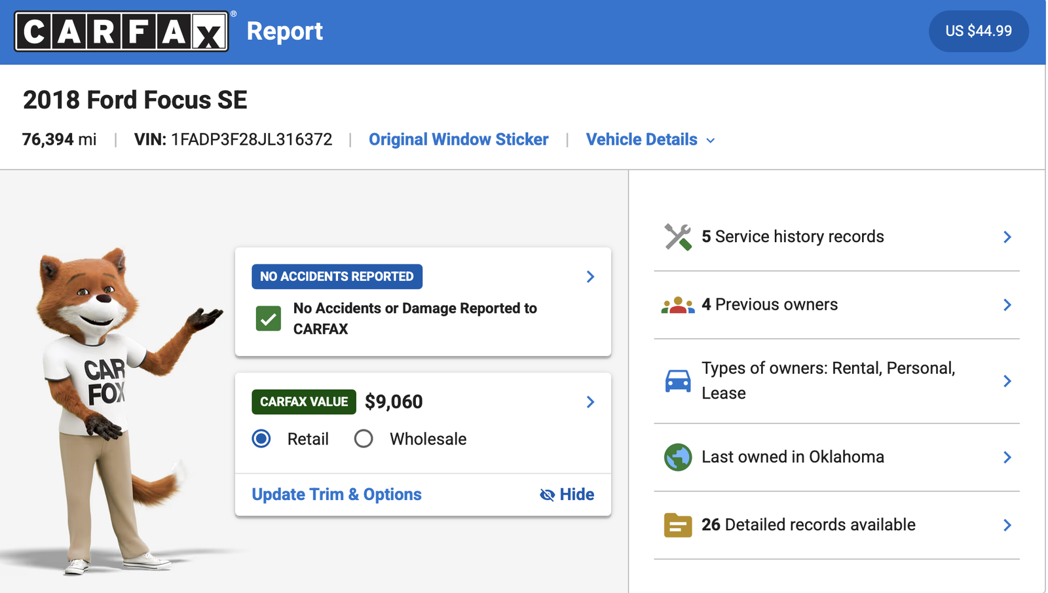Click the wrench service history icon
The height and width of the screenshot is (593, 1048).
(x=678, y=237)
